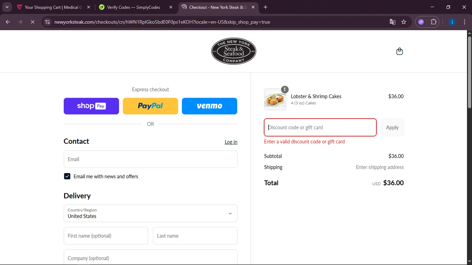This screenshot has height=265, width=472.
Task: Open the Chrome three-dot menu
Action: tap(464, 22)
